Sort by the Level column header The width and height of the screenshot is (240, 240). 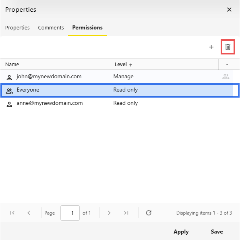pos(163,64)
